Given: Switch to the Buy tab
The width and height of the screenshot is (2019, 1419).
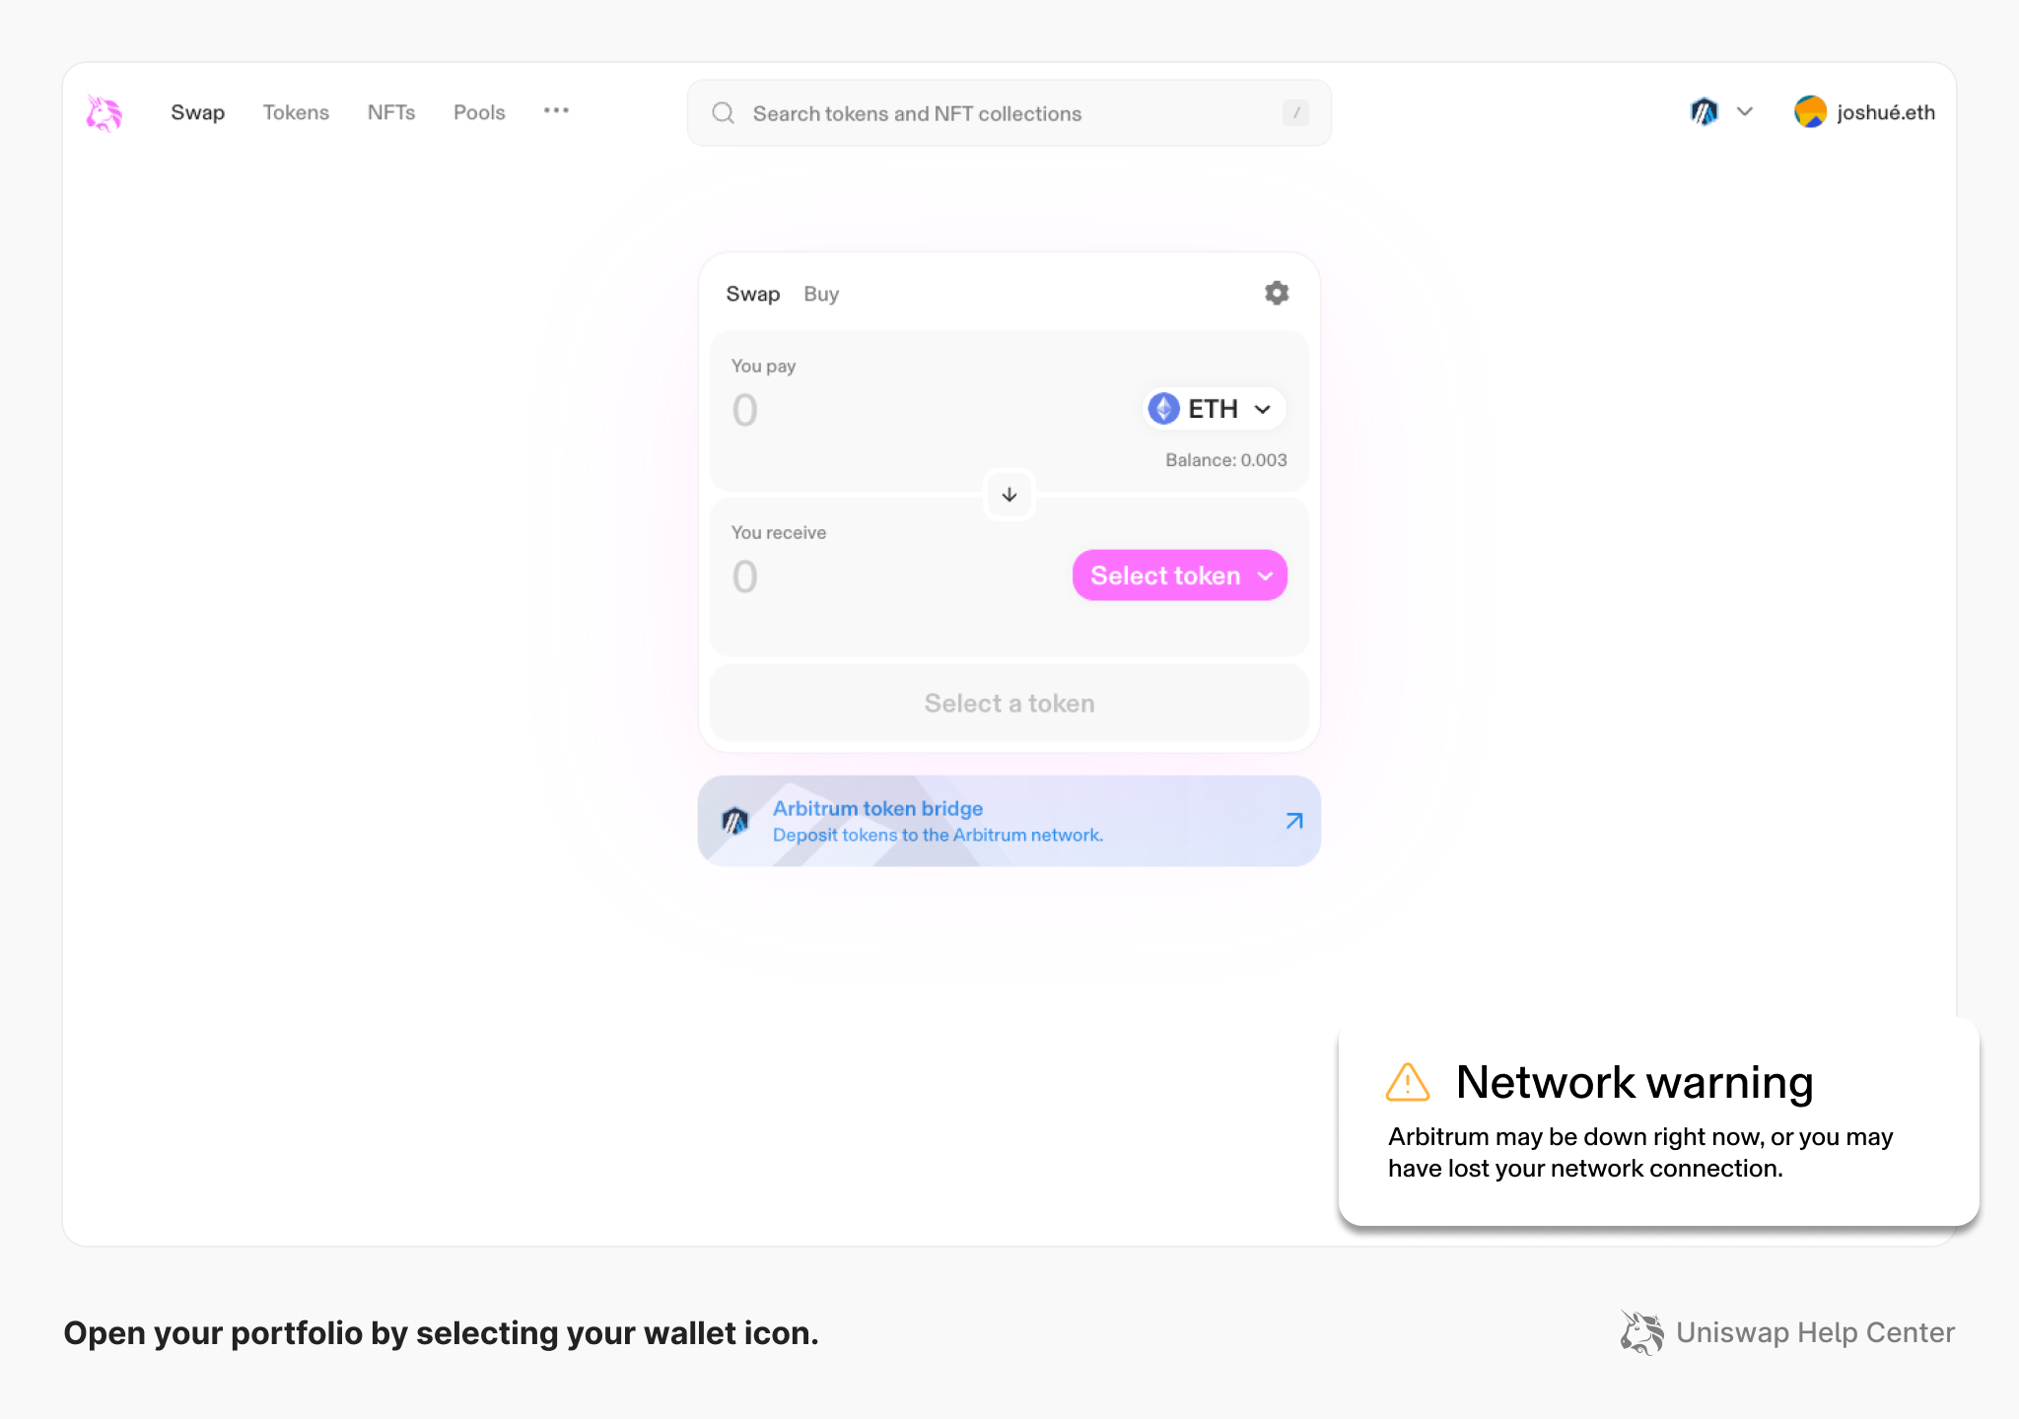Looking at the screenshot, I should click(820, 293).
